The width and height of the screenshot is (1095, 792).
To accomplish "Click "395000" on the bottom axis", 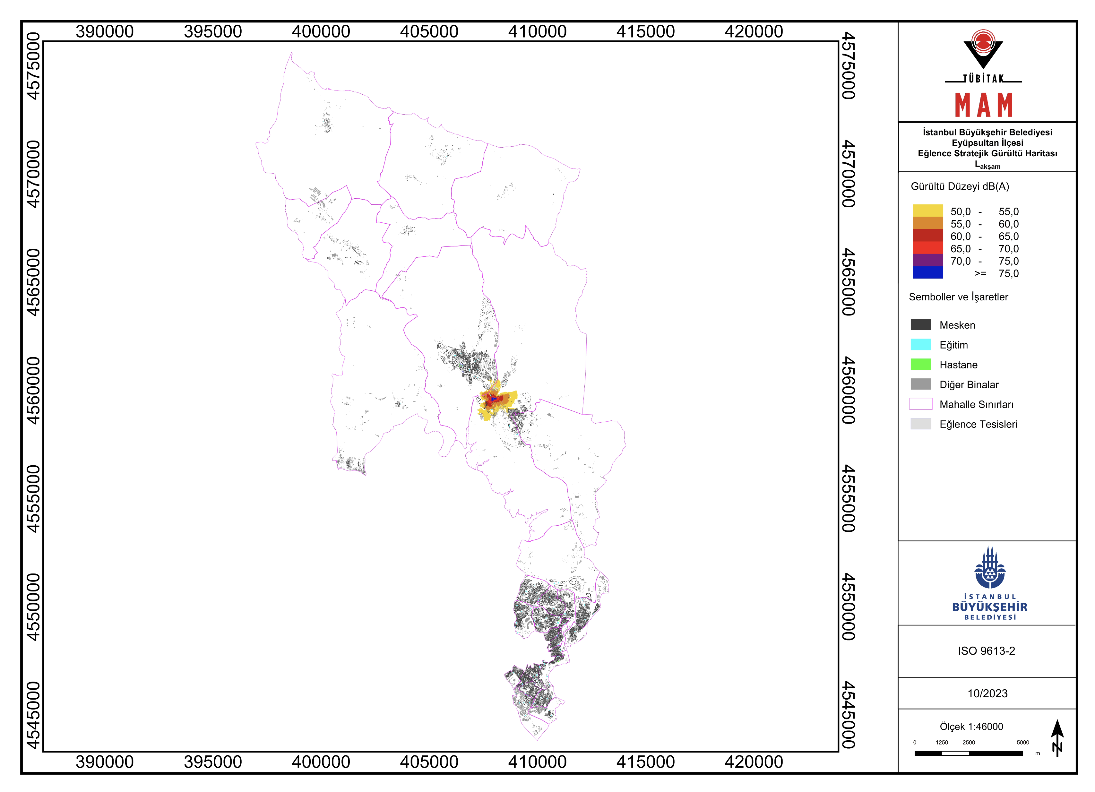I will pos(213,762).
